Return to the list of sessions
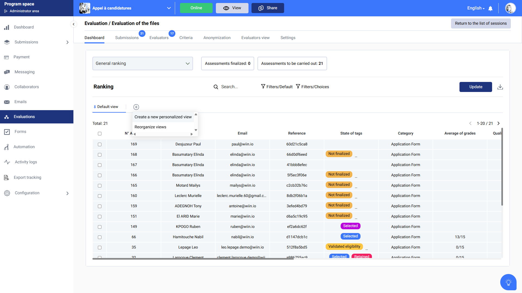This screenshot has height=293, width=522. click(x=481, y=23)
